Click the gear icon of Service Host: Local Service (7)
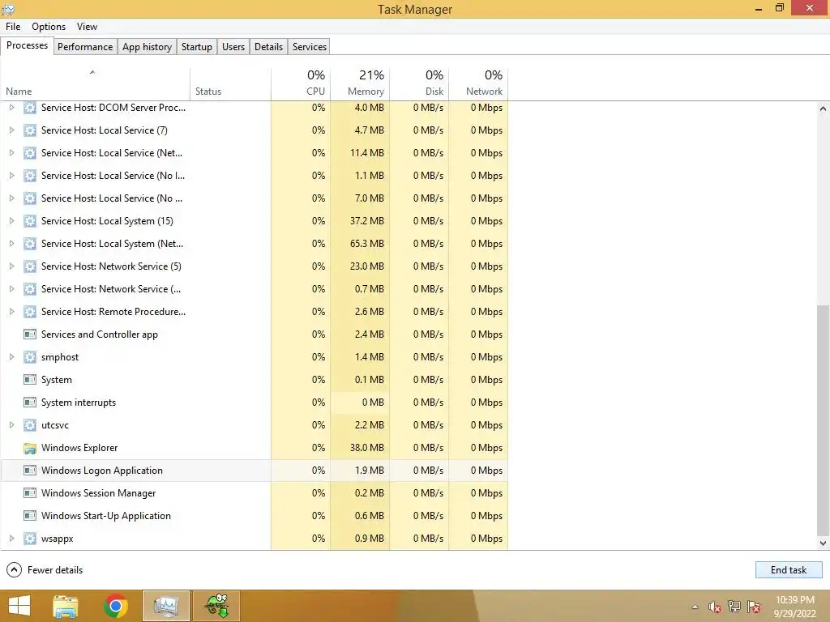Screen dimensions: 830x622 (x=30, y=130)
